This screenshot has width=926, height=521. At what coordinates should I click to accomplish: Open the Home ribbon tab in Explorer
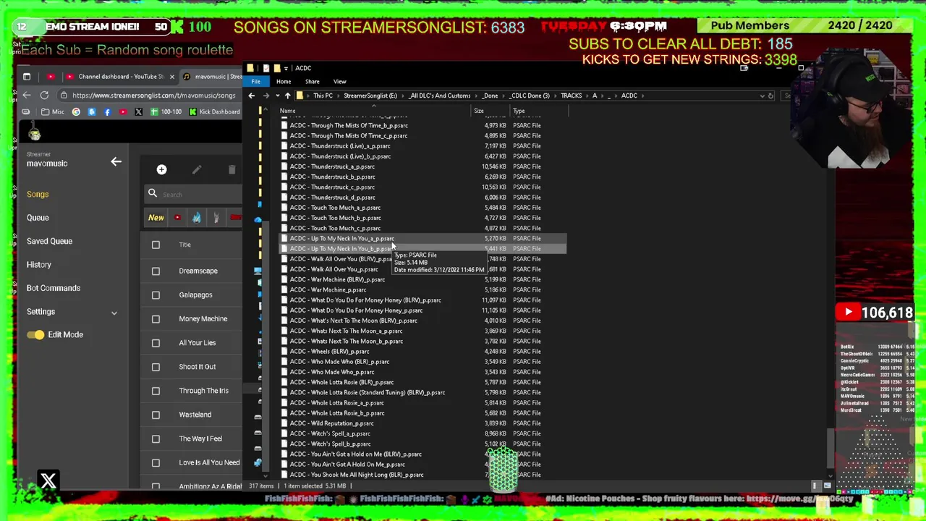tap(284, 81)
